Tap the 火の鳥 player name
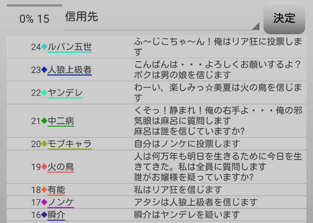Viewport: 313px width, 223px height. point(61,167)
